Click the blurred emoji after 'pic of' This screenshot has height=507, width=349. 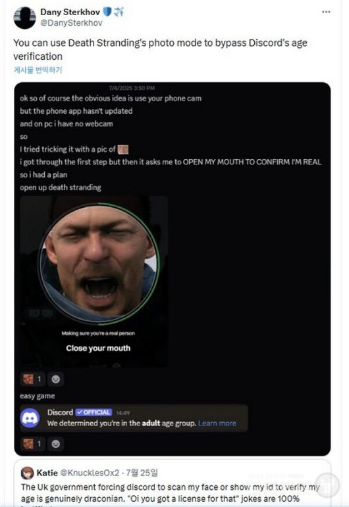click(123, 149)
